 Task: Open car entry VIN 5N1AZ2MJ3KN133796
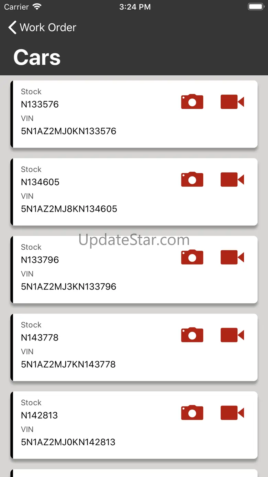click(134, 270)
